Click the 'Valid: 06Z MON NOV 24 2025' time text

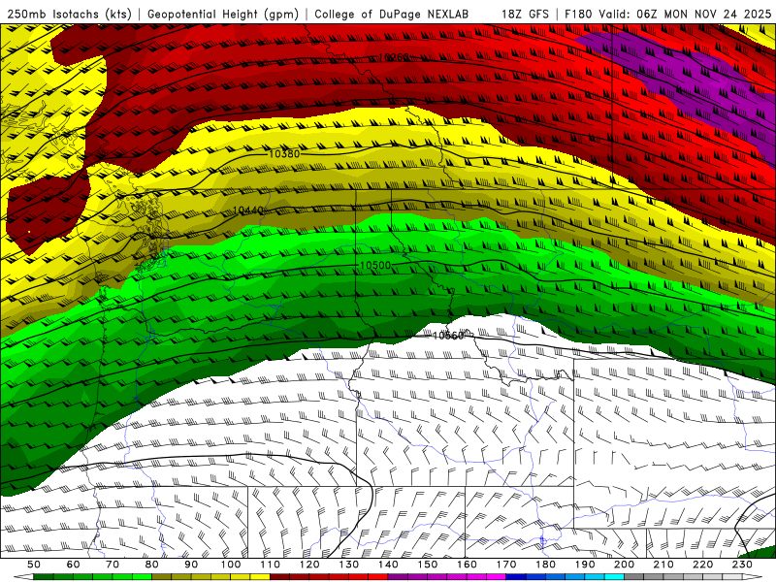685,15
